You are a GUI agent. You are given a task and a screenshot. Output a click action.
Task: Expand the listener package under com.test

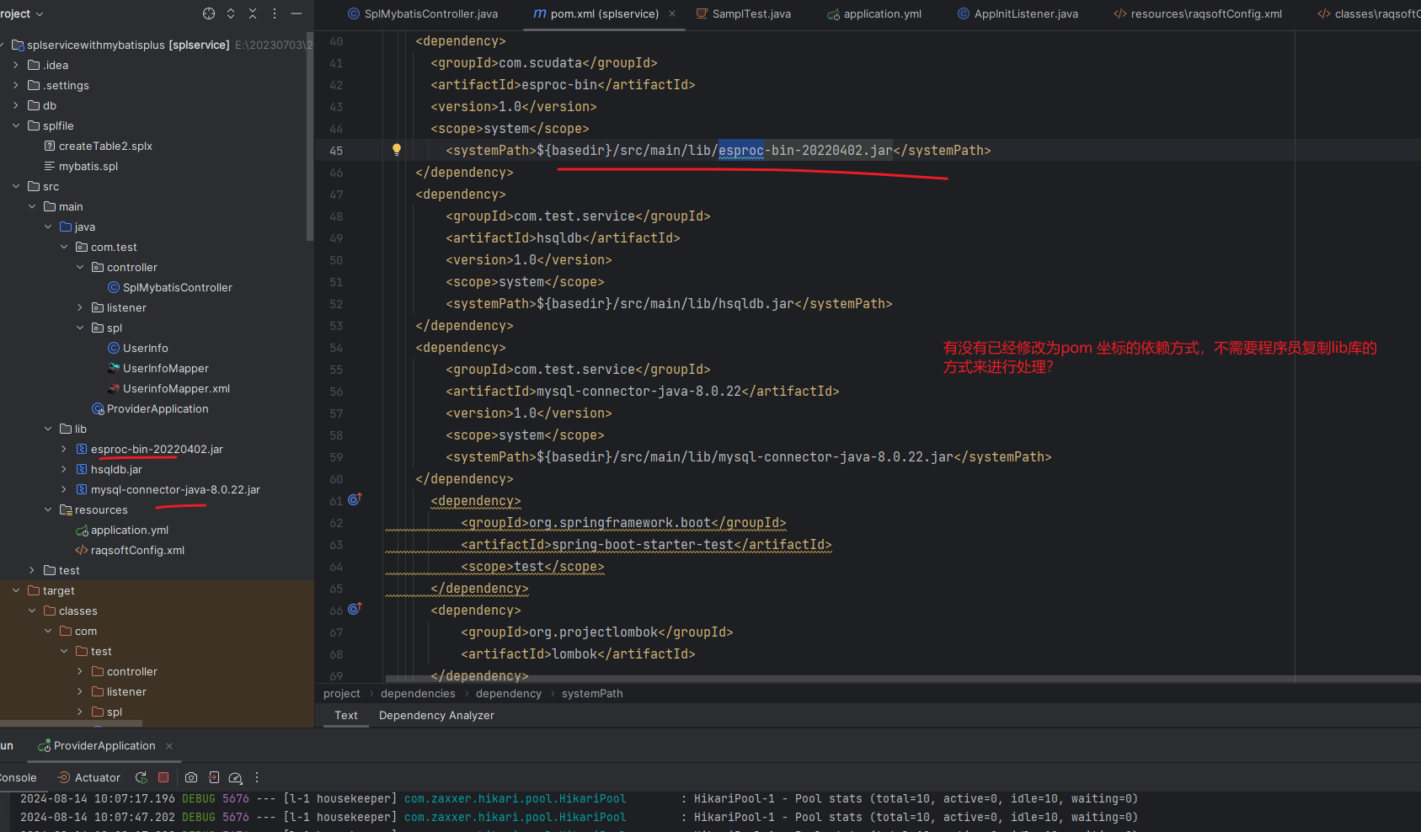(x=80, y=307)
